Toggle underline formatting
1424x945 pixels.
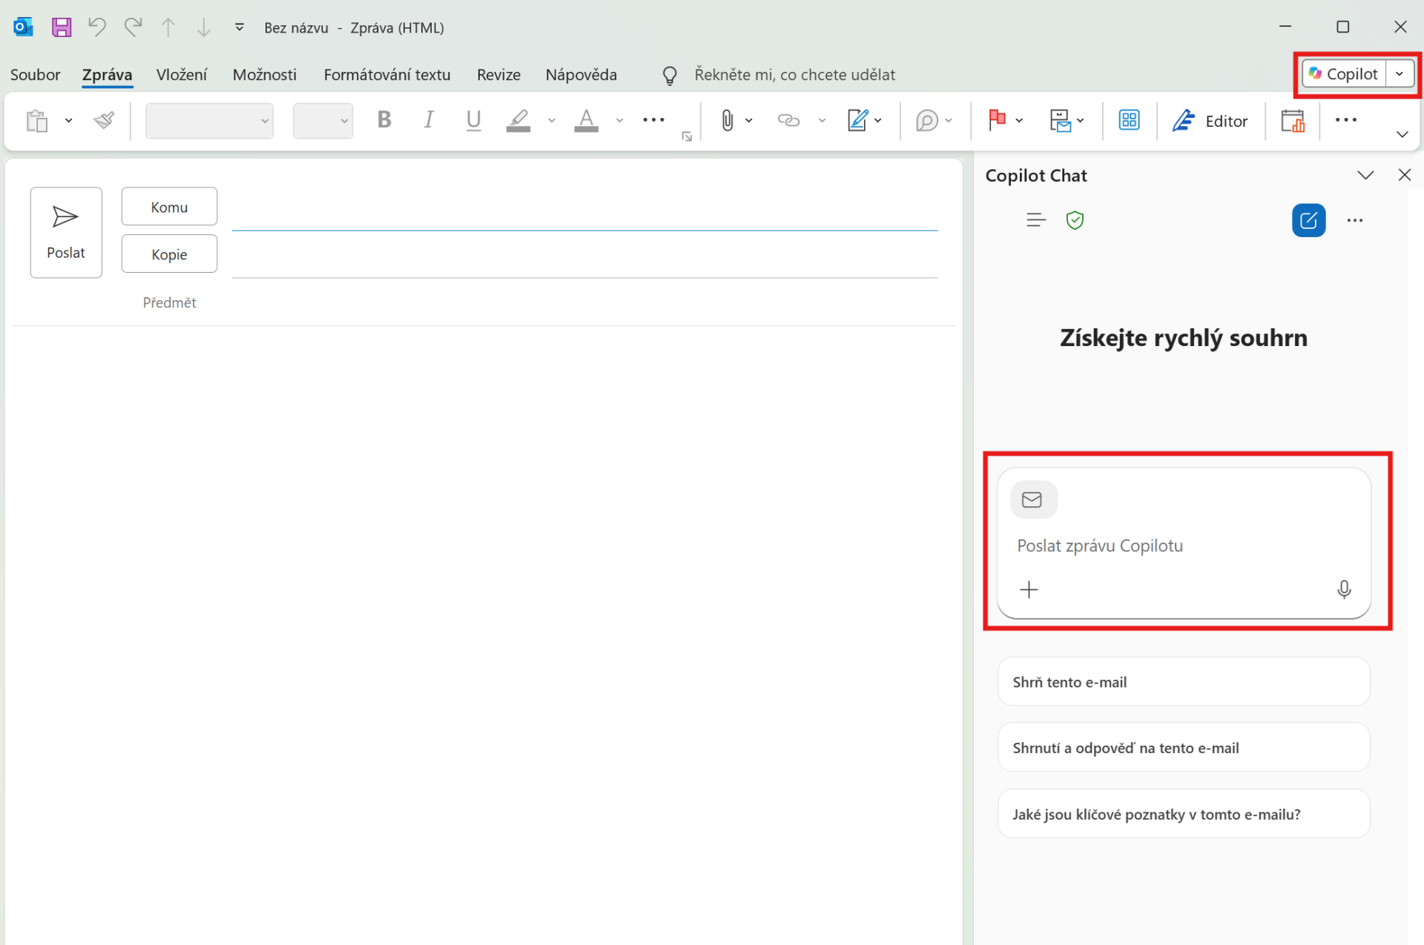(473, 119)
